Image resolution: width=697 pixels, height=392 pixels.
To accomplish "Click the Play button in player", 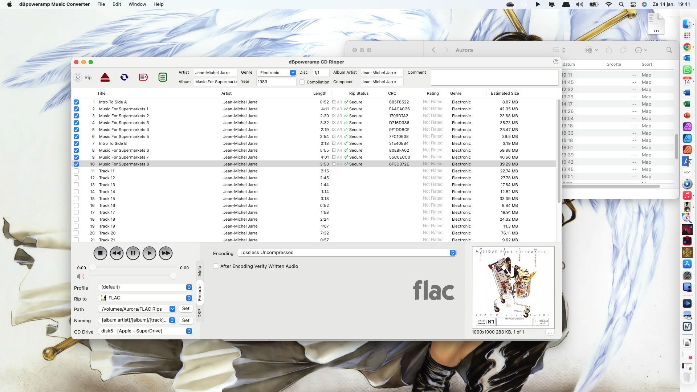I will click(x=149, y=253).
